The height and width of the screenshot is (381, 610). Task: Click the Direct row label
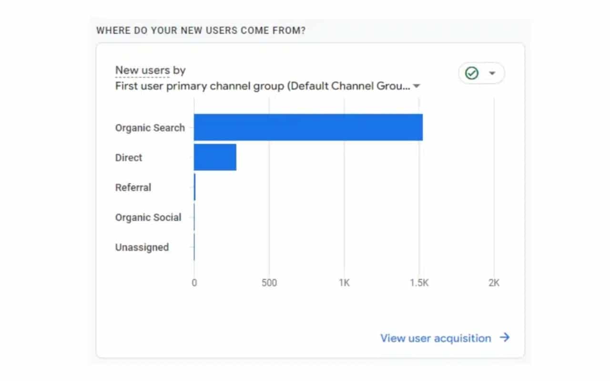point(129,158)
